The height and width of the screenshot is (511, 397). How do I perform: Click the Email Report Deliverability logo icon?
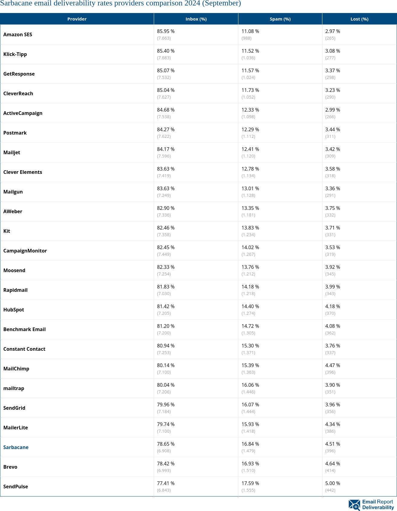coord(354,505)
